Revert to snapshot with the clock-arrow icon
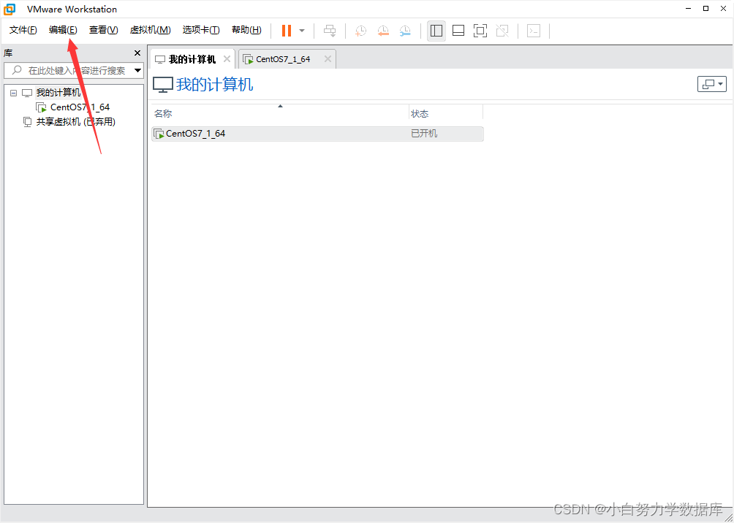This screenshot has width=734, height=523. pos(383,31)
